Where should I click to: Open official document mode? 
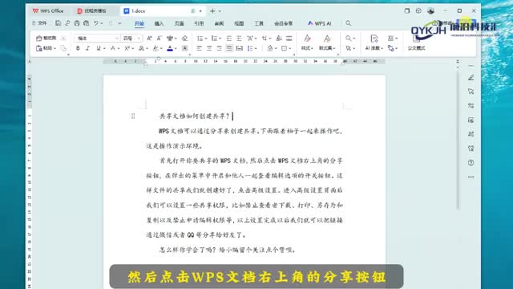pyautogui.click(x=416, y=43)
